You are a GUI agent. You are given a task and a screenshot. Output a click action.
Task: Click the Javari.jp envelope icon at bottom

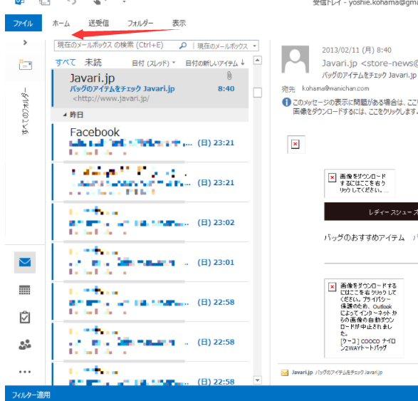285,373
